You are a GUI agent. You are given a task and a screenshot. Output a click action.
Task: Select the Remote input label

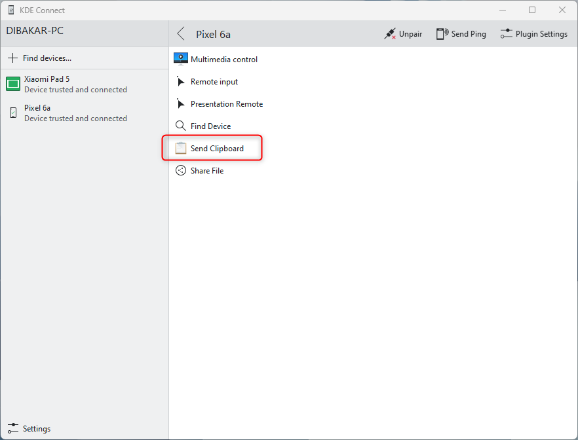coord(214,82)
